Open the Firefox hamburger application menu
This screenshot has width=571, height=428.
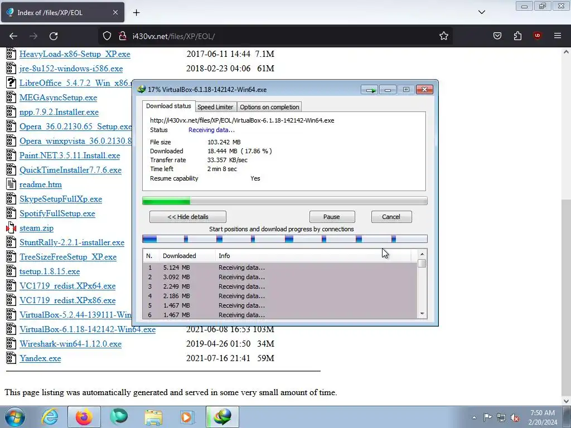tap(558, 36)
